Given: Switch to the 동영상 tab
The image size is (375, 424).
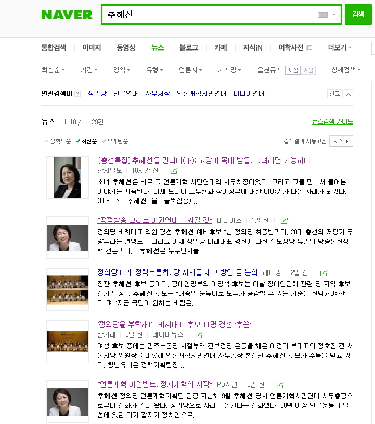Looking at the screenshot, I should point(126,48).
